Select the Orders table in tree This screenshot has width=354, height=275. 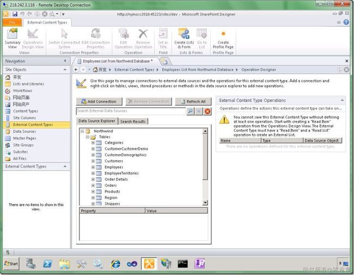coord(111,185)
